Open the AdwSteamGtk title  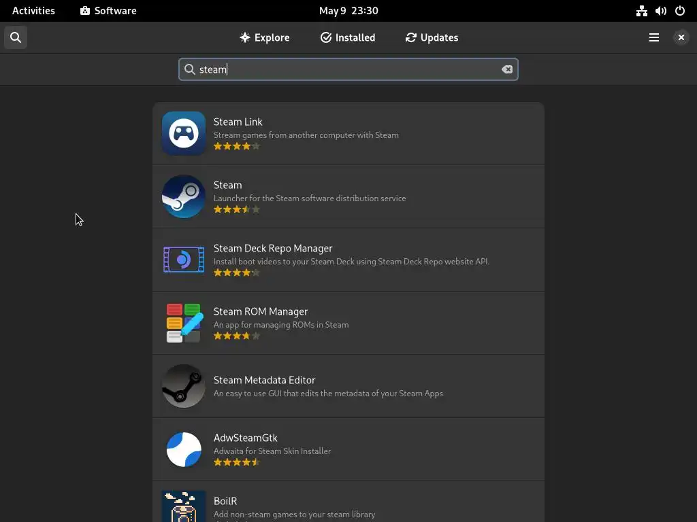click(x=245, y=438)
